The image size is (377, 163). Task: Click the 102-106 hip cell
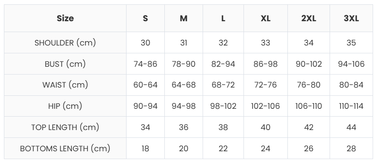(265, 106)
